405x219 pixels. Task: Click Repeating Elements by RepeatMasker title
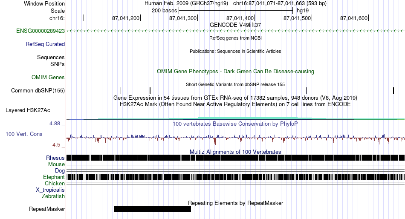point(236,203)
